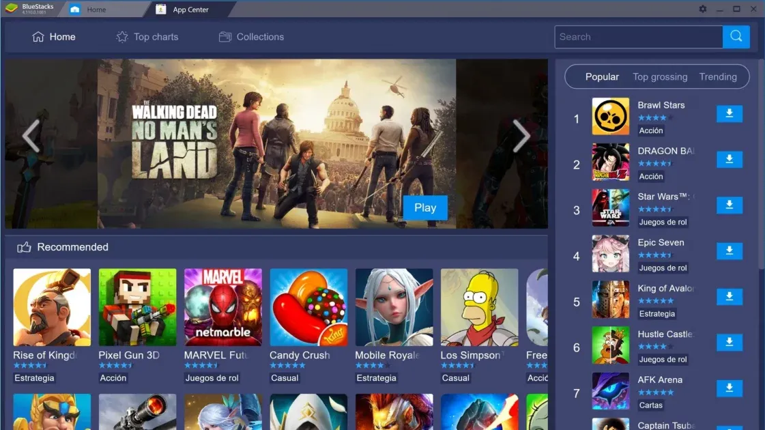765x430 pixels.
Task: Open the Candy Crush Saga thumbnail
Action: click(308, 307)
